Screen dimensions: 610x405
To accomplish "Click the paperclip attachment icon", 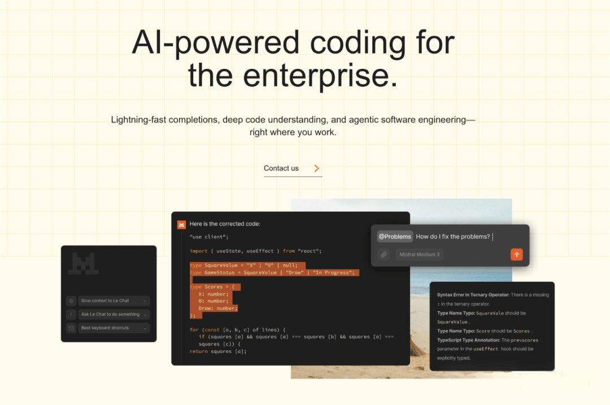I will pos(384,255).
